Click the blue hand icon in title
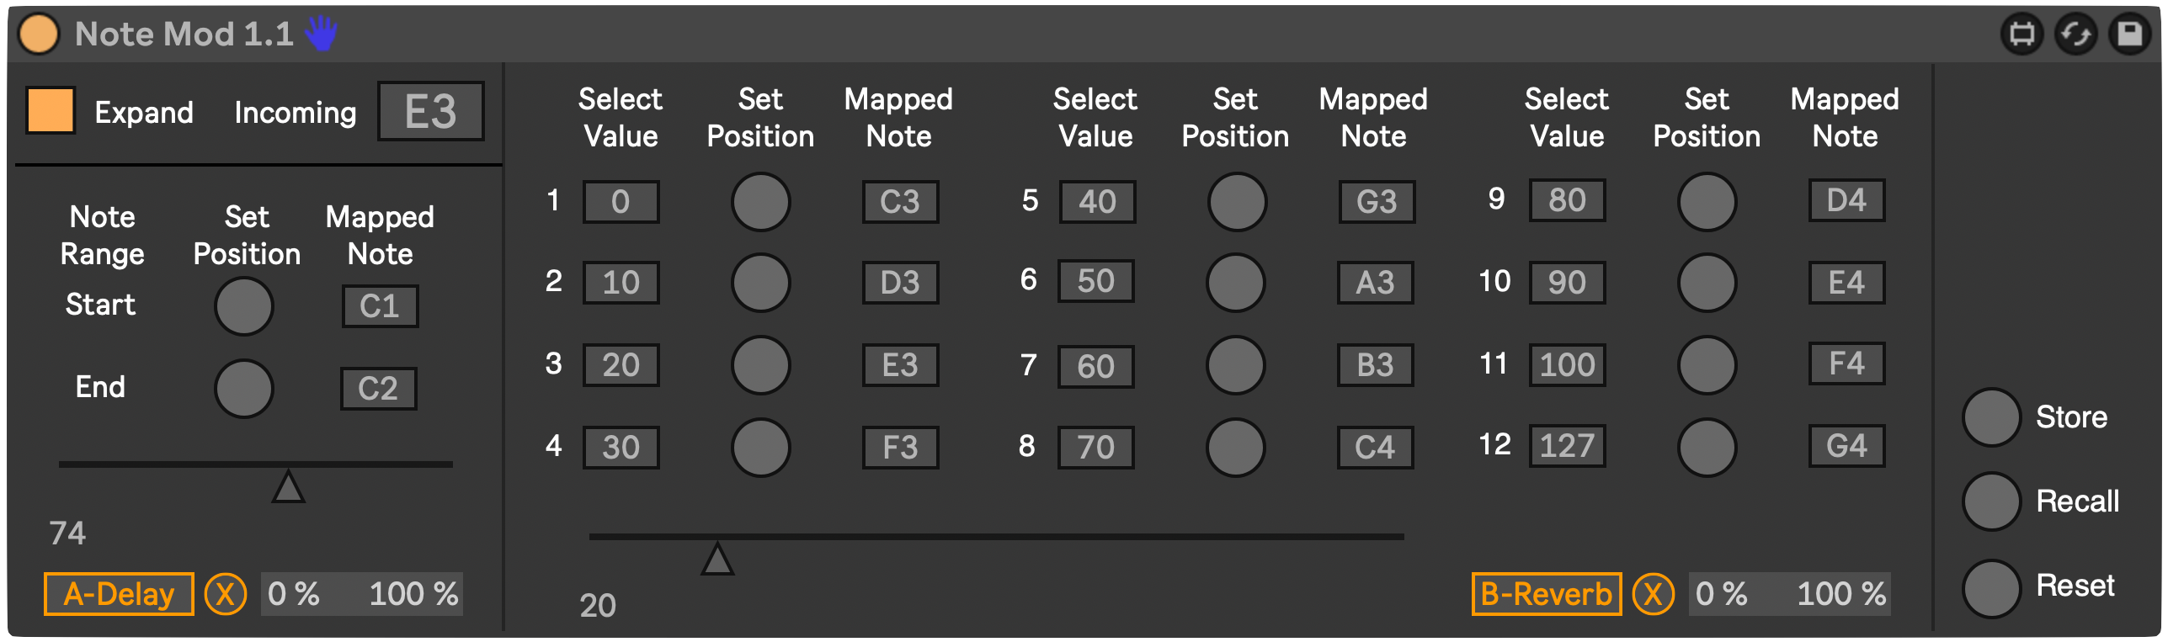Image resolution: width=2168 pixels, height=642 pixels. click(x=321, y=34)
